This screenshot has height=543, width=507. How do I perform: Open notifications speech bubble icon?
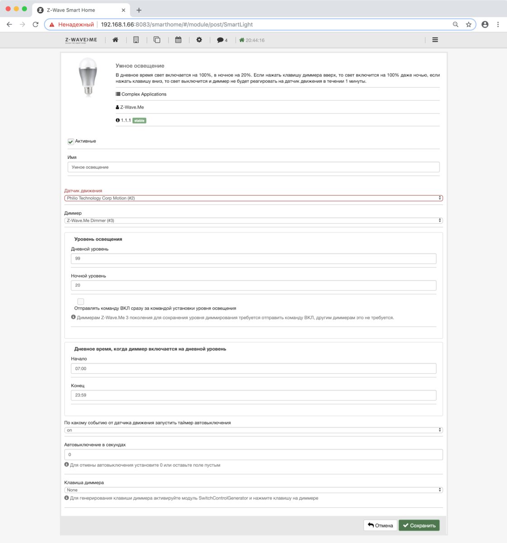pyautogui.click(x=221, y=40)
